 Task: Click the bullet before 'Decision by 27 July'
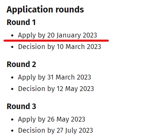(12, 131)
